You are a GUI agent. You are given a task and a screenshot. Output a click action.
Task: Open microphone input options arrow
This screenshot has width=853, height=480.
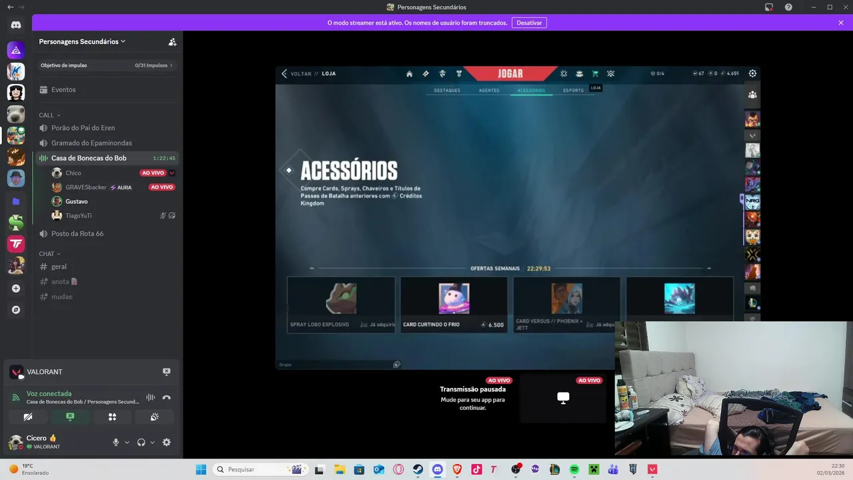tap(127, 442)
